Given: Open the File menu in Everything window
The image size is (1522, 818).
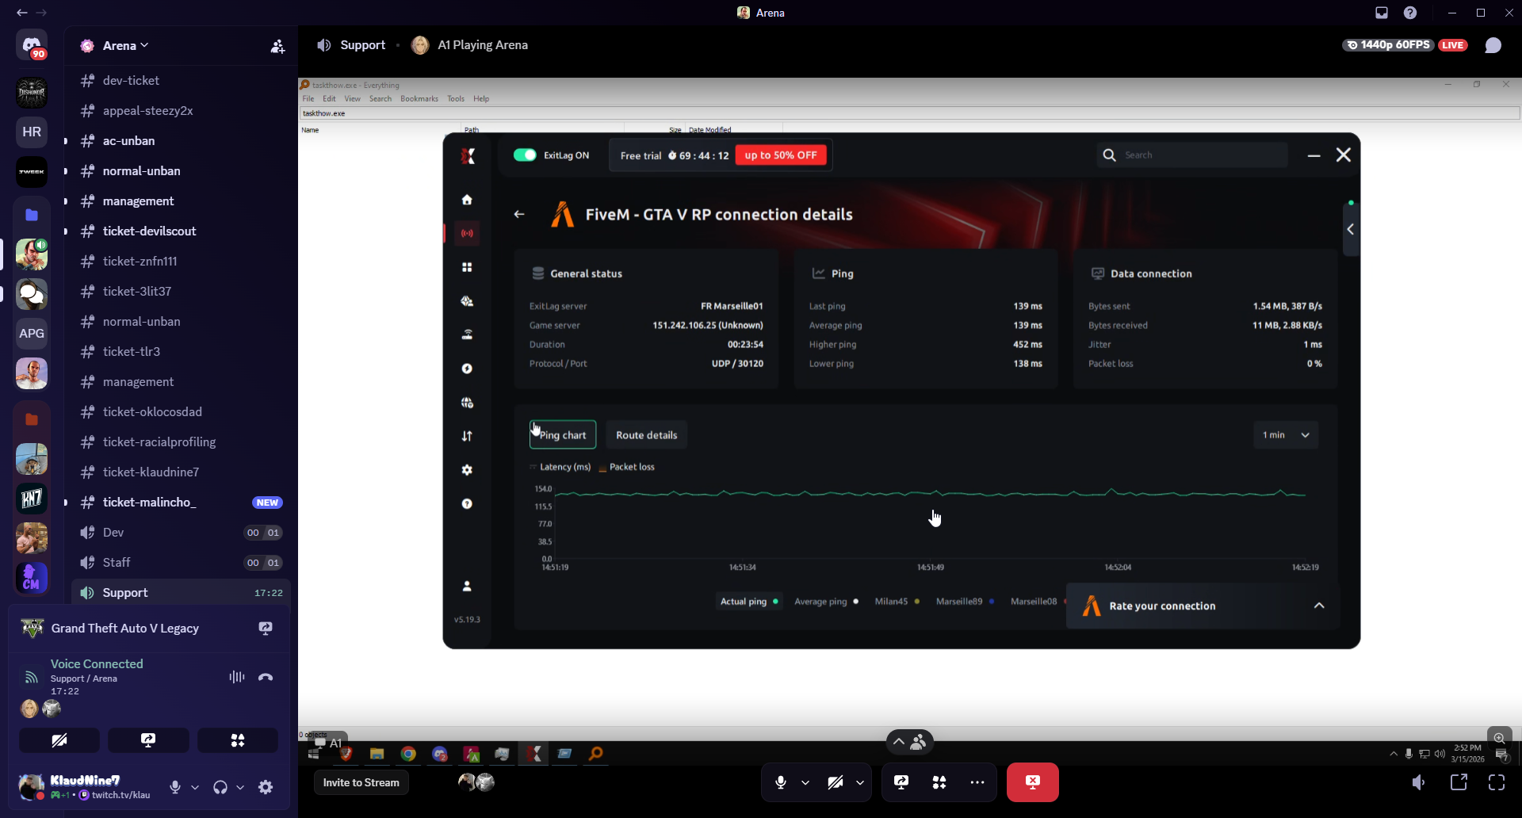Looking at the screenshot, I should 308,99.
